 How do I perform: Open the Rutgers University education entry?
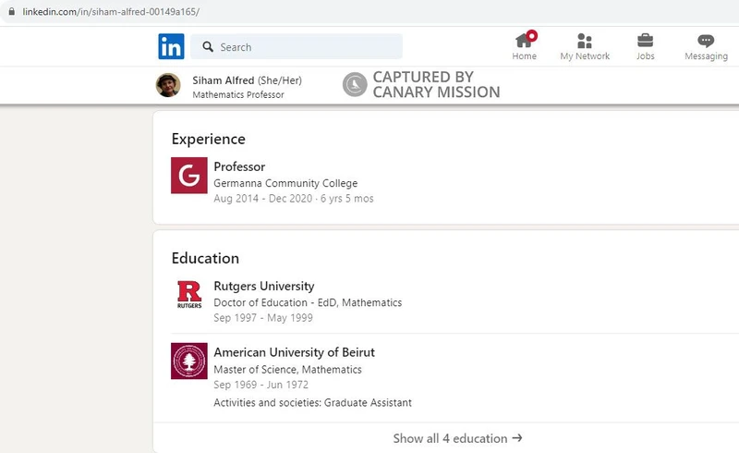click(264, 286)
